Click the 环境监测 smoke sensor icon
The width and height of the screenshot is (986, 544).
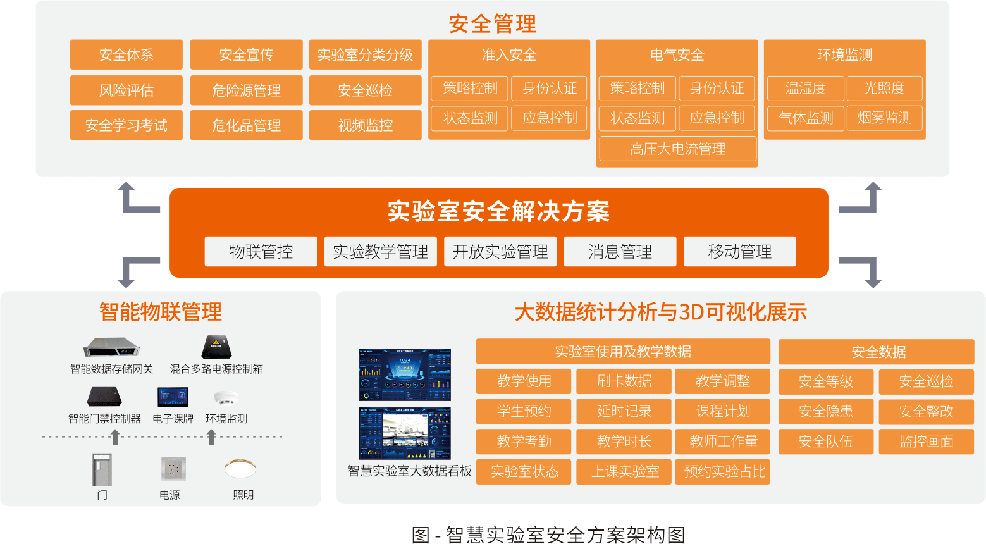226,397
